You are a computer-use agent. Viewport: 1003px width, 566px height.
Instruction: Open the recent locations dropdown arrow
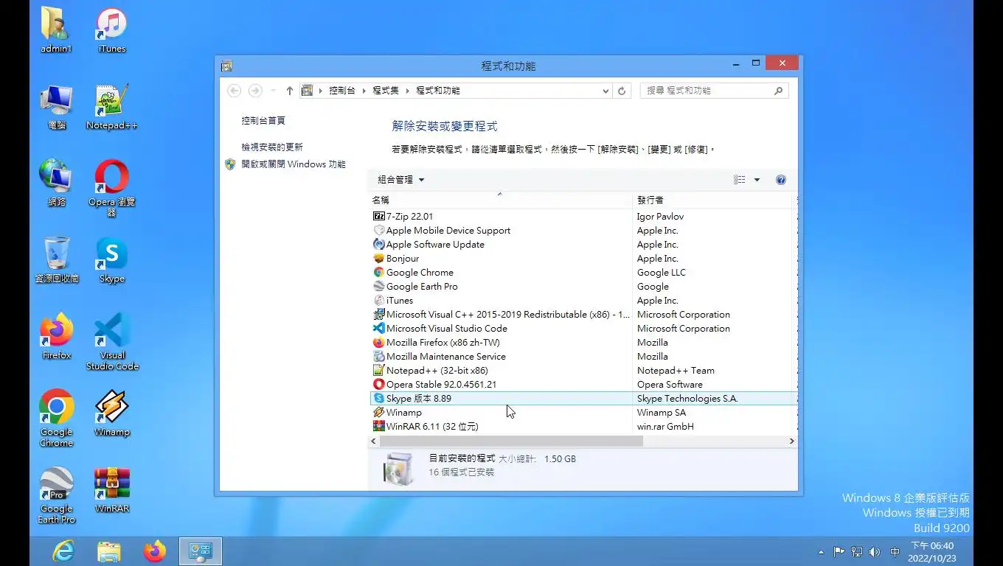coord(273,91)
